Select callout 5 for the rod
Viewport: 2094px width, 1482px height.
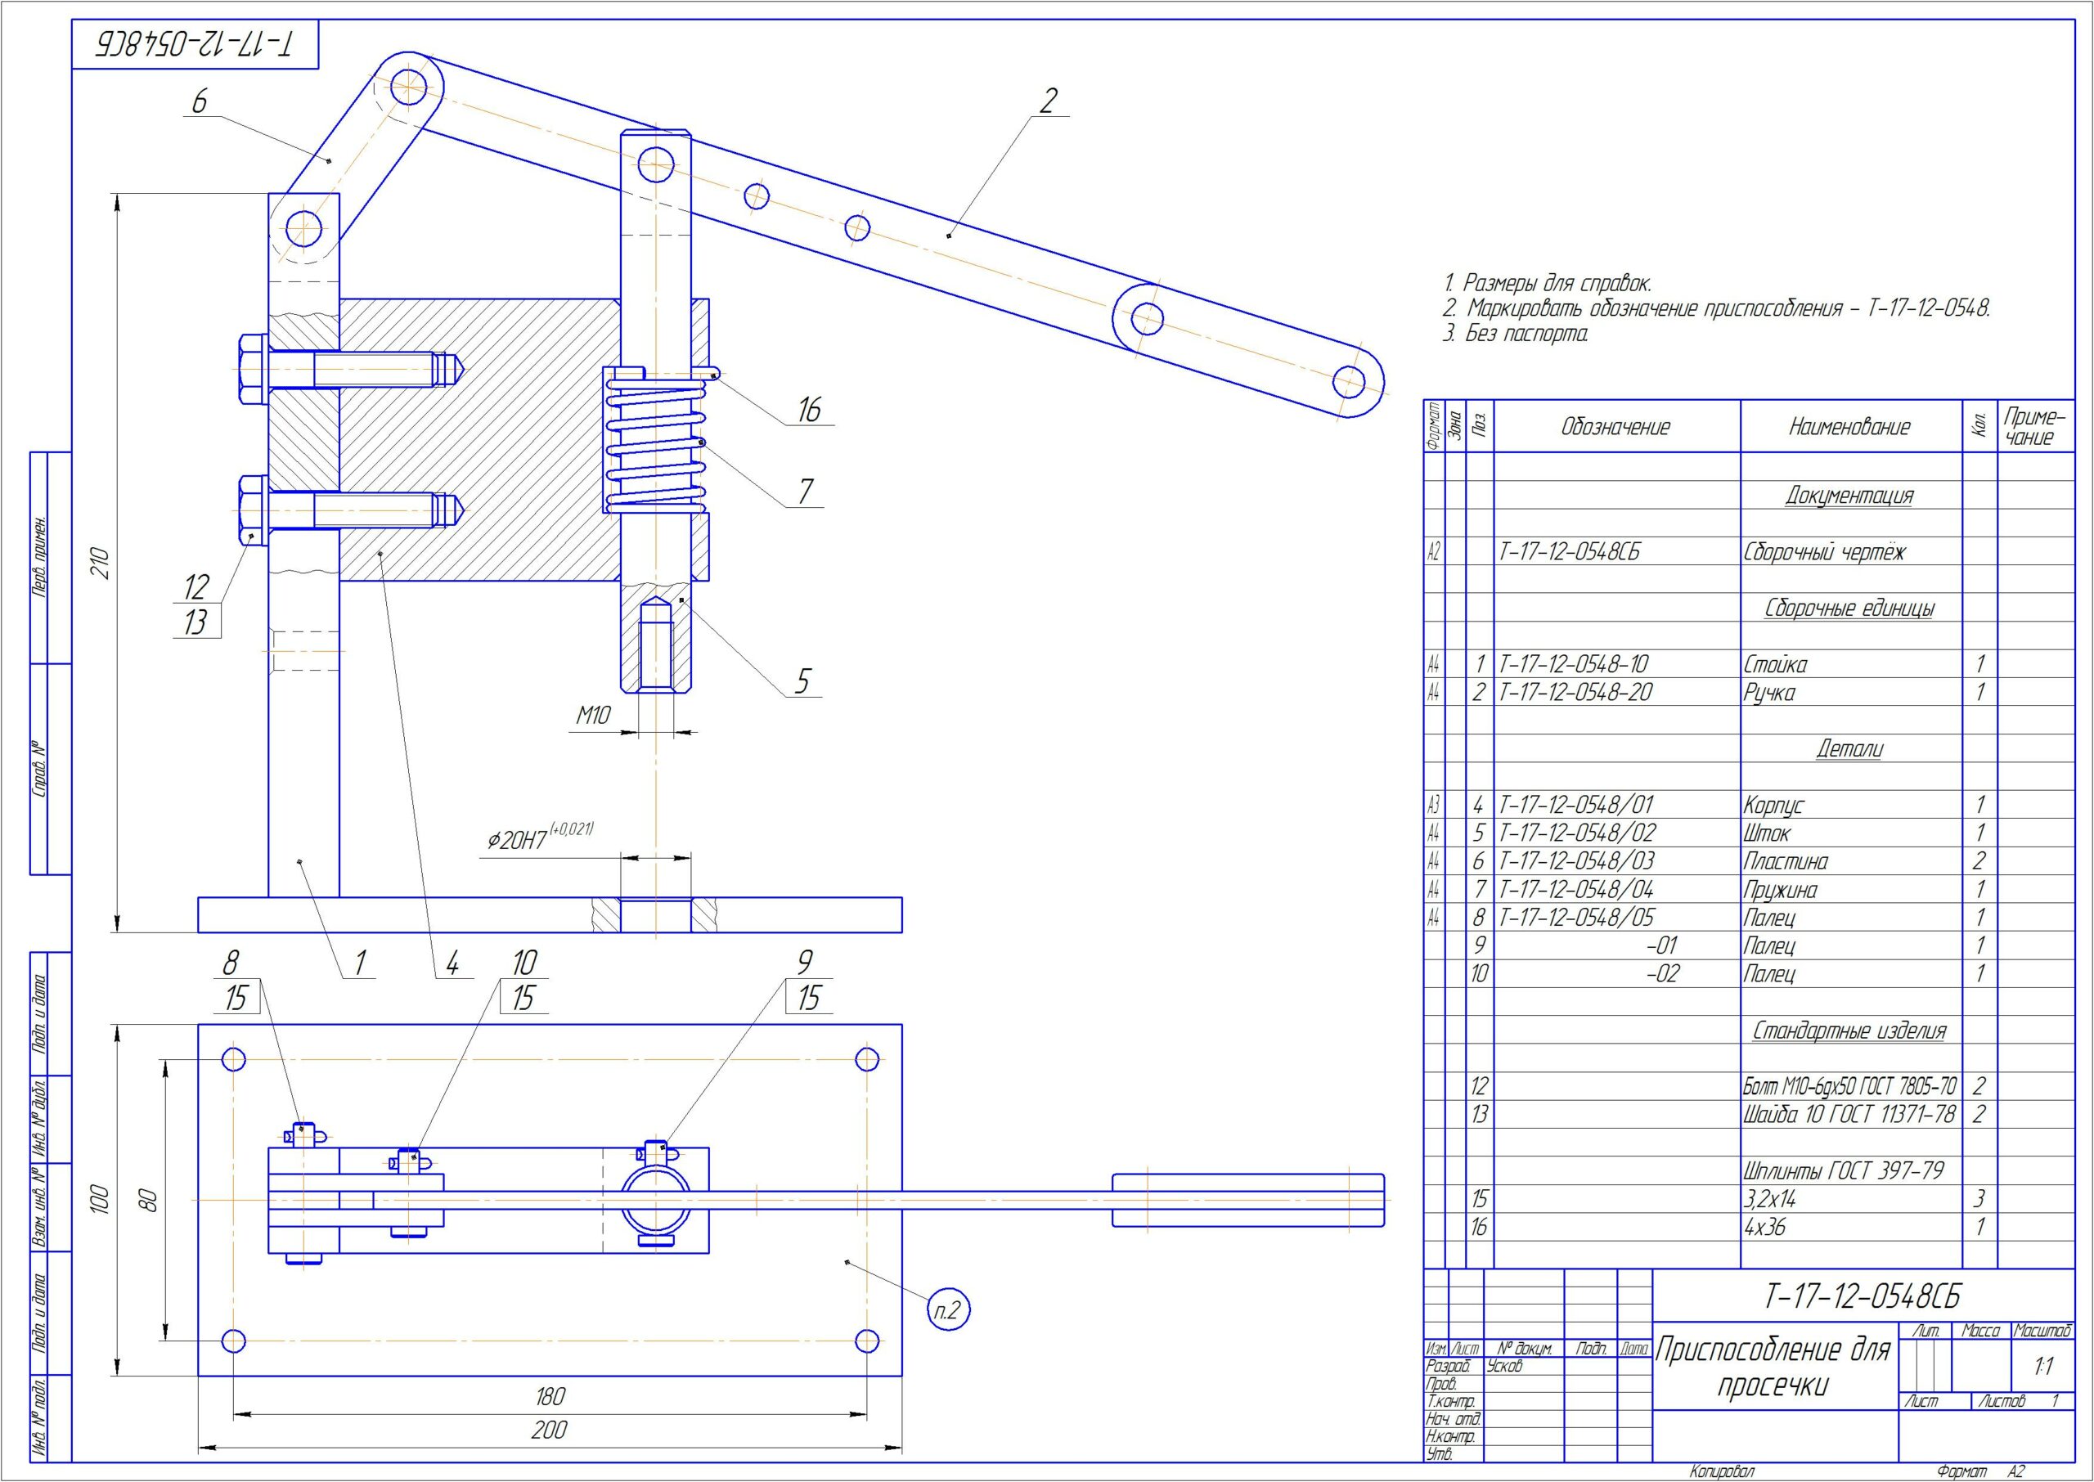pos(802,681)
